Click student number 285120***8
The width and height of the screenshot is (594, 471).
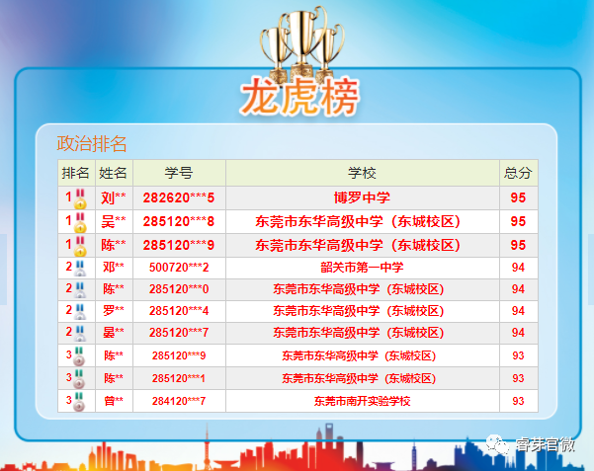pyautogui.click(x=179, y=221)
